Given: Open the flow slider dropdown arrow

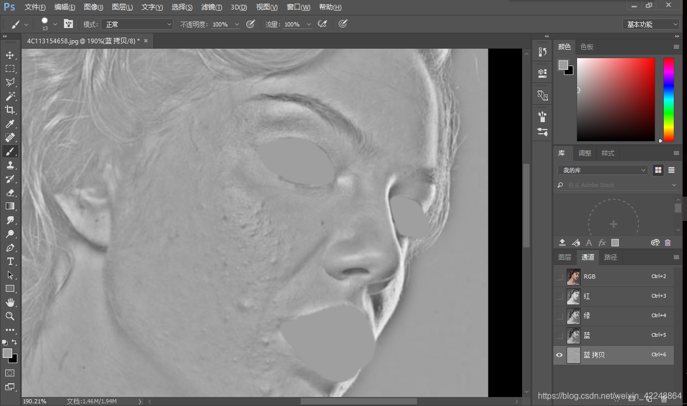Looking at the screenshot, I should (x=309, y=24).
